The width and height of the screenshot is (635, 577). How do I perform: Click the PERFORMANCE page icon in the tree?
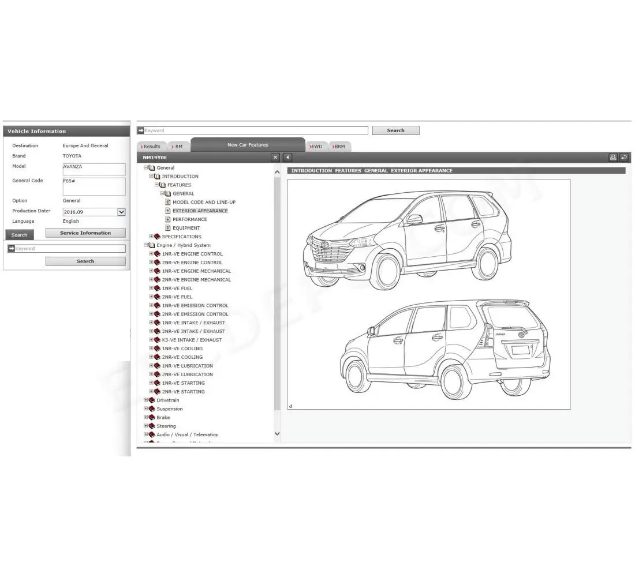(x=168, y=219)
